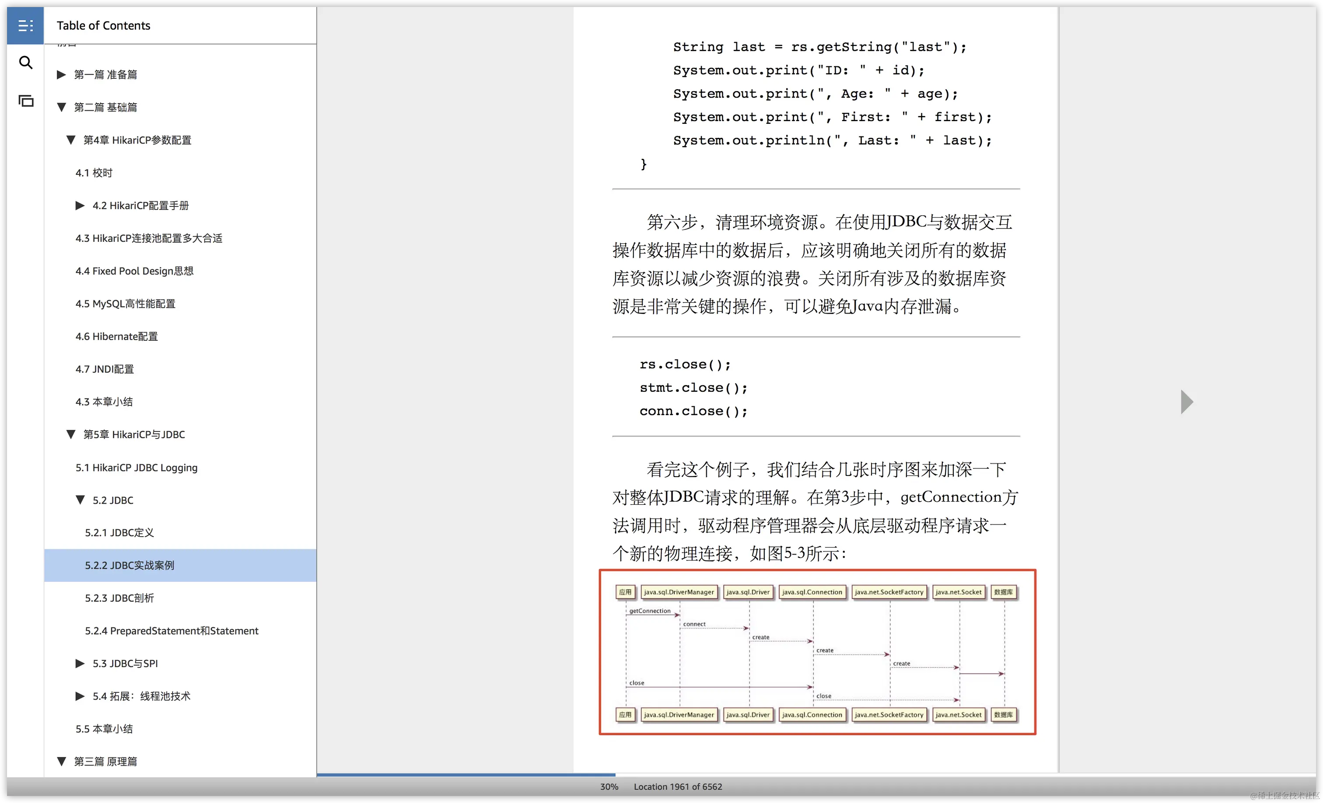Collapse 第5章 HikariCP与JDBC chapter
This screenshot has height=803, width=1323.
coord(70,434)
